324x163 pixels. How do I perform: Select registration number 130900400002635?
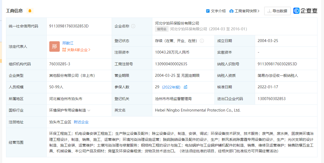pyautogui.click(x=171, y=64)
